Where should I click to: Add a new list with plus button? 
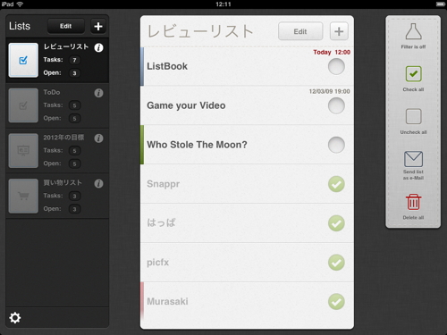[98, 26]
